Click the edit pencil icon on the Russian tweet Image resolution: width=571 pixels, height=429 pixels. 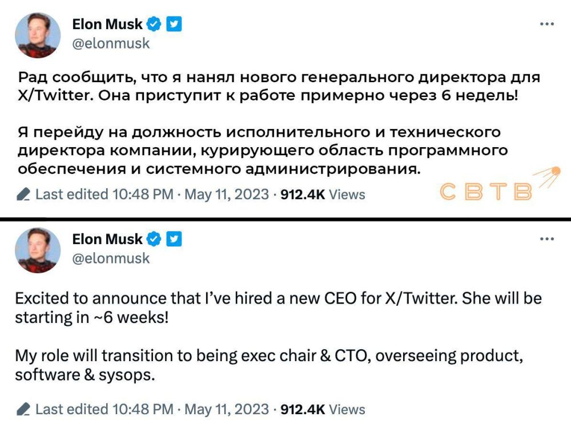(23, 194)
